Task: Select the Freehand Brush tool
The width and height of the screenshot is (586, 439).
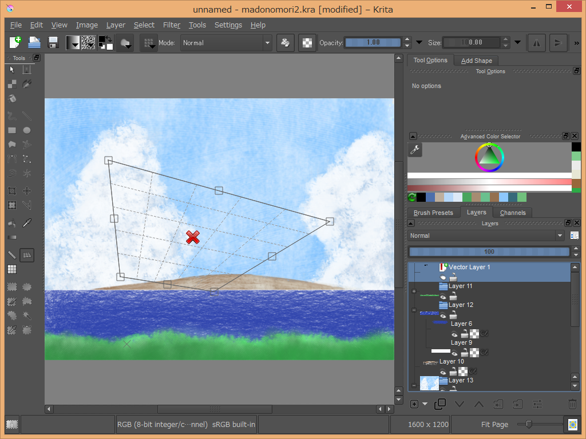Action: [x=12, y=116]
